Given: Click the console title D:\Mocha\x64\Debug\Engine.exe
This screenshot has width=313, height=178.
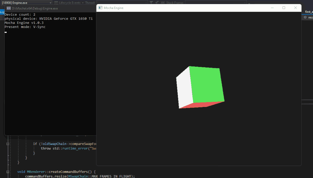Looking at the screenshot, I should coord(35,8).
